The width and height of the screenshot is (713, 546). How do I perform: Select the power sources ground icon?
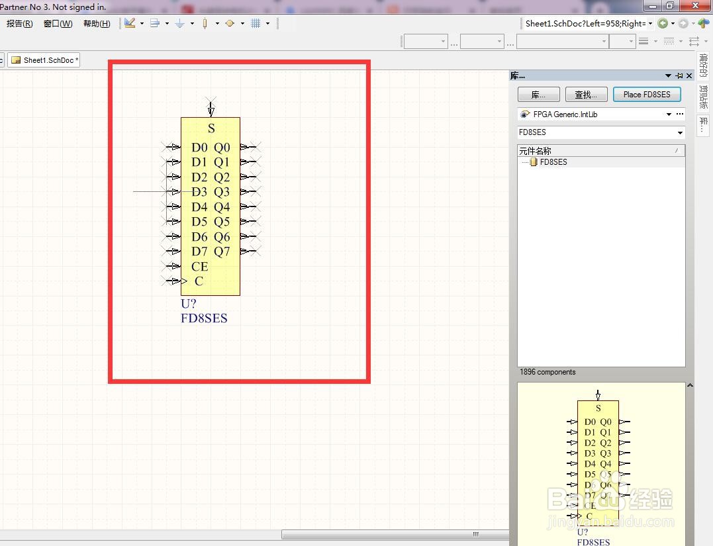coord(179,23)
